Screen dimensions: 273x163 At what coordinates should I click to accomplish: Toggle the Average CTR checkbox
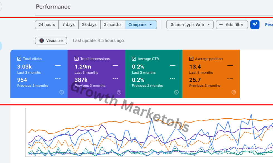pos(134,59)
